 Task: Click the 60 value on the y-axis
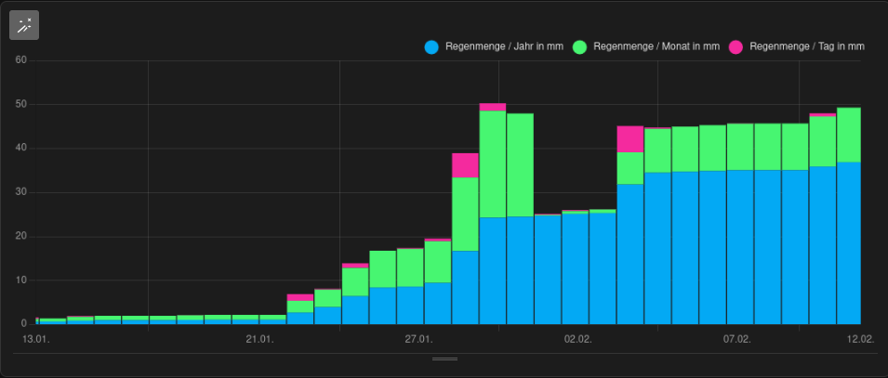[x=21, y=60]
